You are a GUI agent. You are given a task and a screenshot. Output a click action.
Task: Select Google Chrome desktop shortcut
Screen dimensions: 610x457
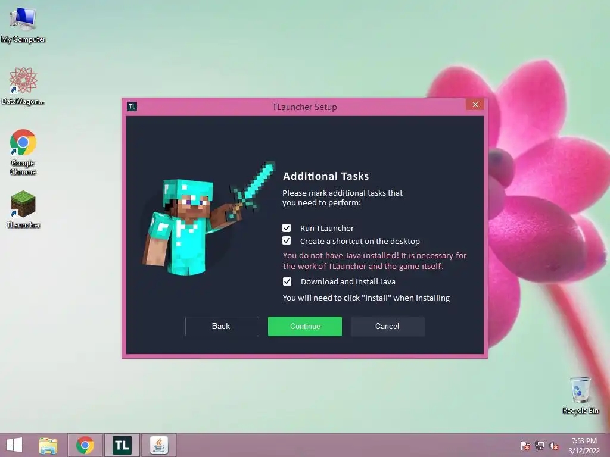pos(23,152)
